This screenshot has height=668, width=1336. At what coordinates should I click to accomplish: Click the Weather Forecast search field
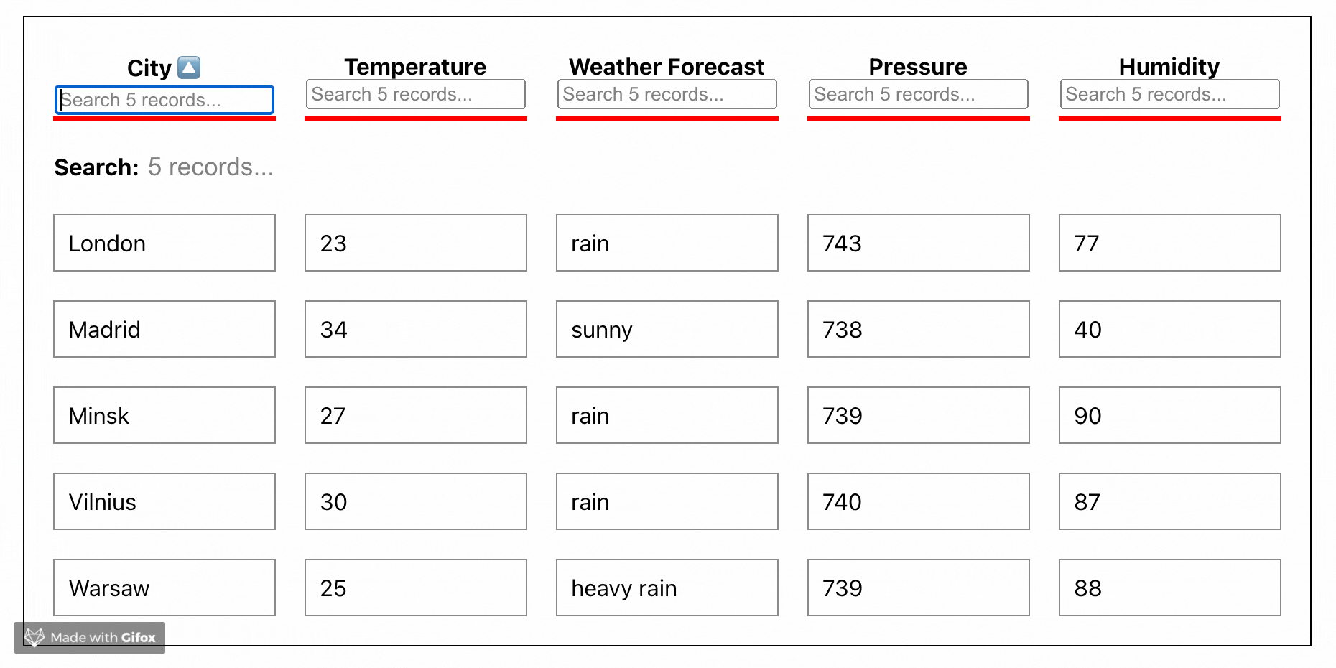pos(666,94)
